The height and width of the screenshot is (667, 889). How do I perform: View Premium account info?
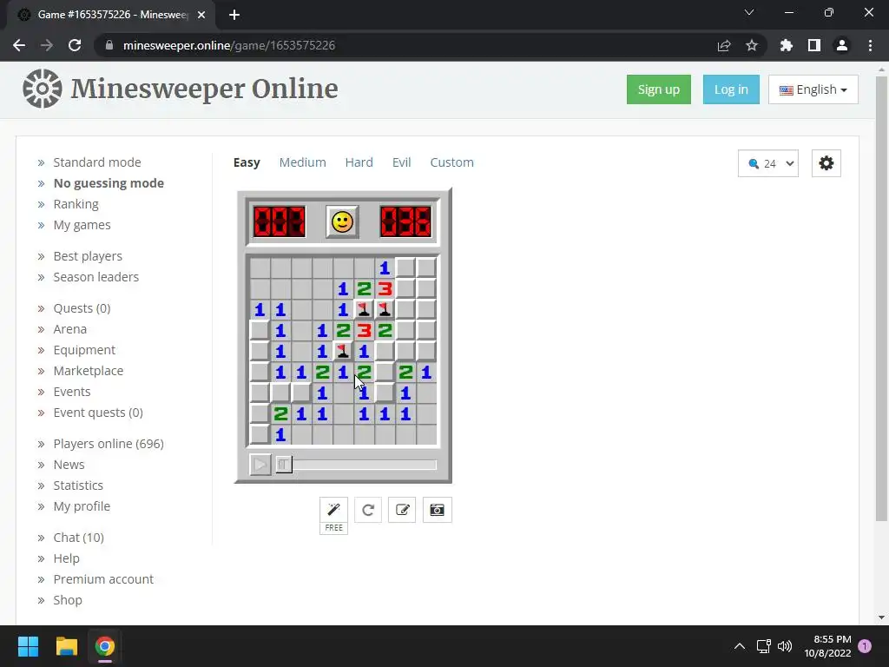103,579
